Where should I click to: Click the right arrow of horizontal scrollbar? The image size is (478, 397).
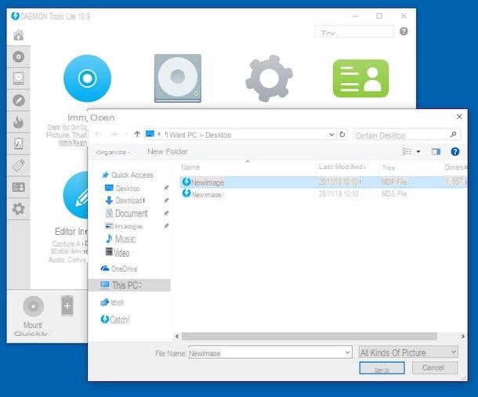click(463, 337)
